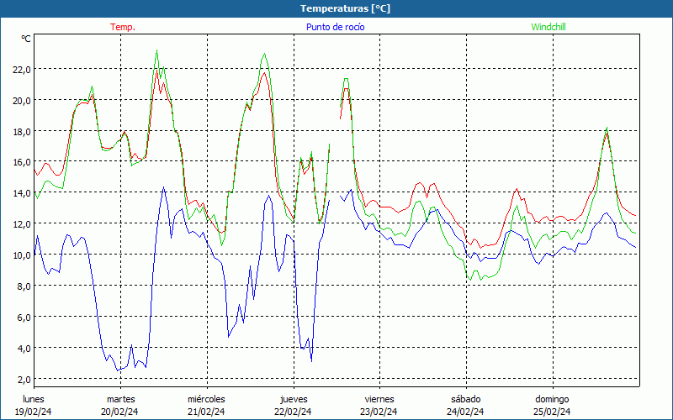The height and width of the screenshot is (420, 673).
Task: Click the '18,0' y-axis value
Action: point(22,132)
